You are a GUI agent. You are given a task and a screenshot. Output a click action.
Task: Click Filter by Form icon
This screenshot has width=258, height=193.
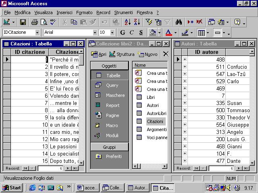point(158,22)
